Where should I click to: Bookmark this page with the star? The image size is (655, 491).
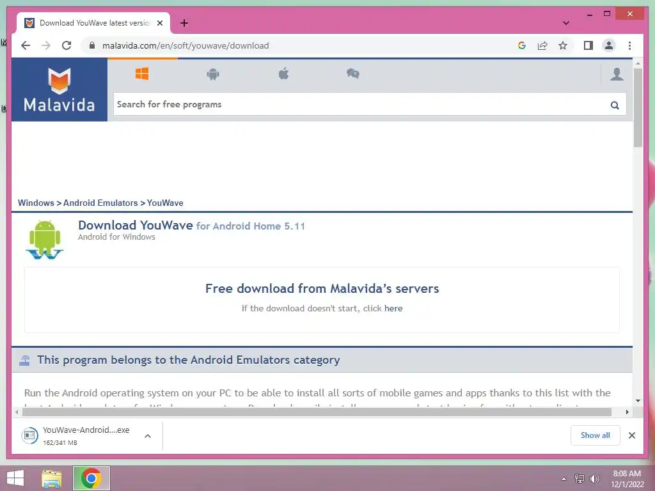[563, 45]
